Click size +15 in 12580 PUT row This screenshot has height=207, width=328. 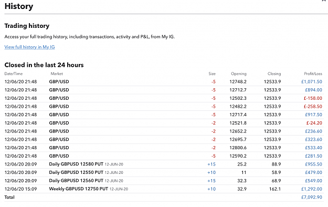[x=211, y=164]
